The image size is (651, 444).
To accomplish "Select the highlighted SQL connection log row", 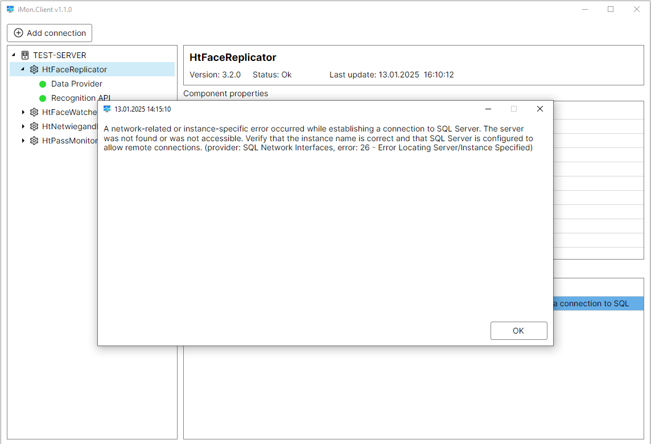I will coord(598,303).
